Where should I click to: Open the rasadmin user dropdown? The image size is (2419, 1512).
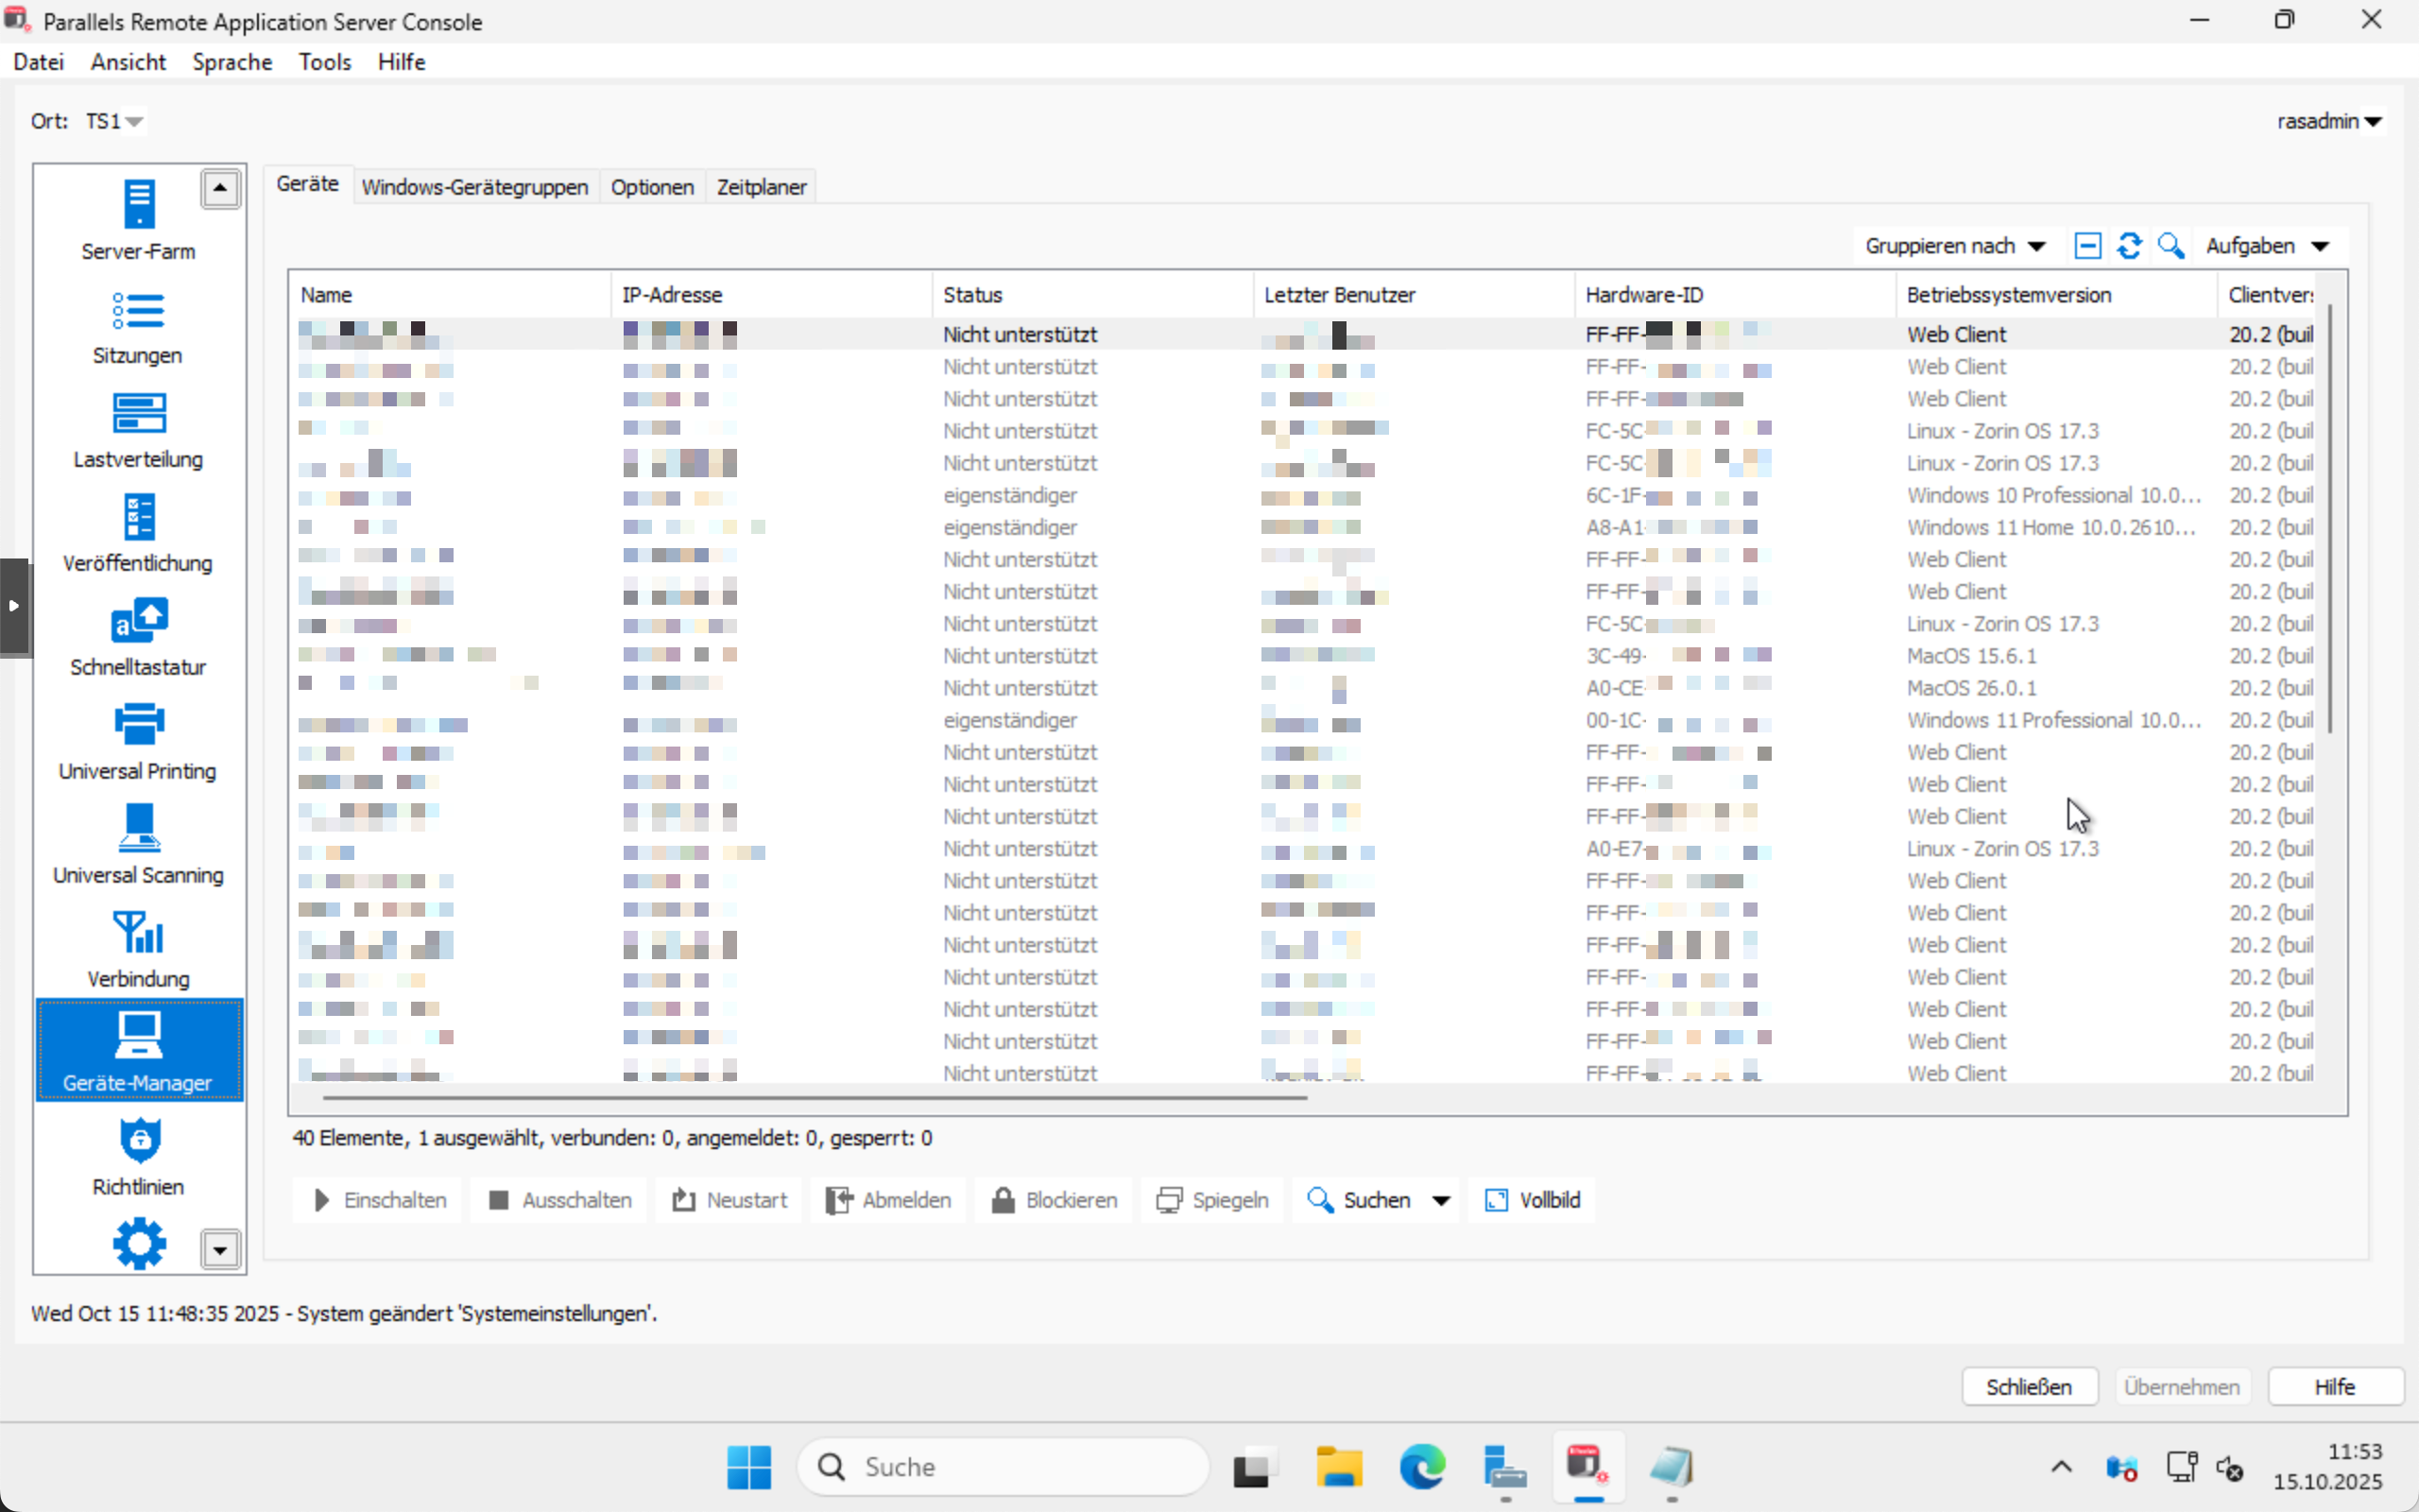click(2329, 121)
